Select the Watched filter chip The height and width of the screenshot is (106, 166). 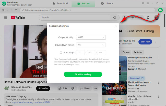click(x=138, y=52)
